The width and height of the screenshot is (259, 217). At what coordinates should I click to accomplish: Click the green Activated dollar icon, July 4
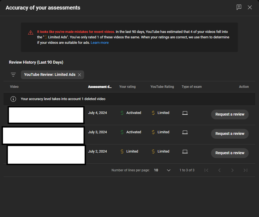click(122, 113)
